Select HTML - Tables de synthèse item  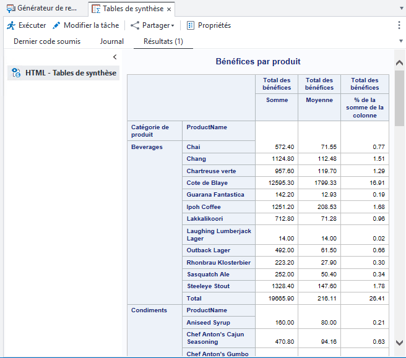point(63,73)
